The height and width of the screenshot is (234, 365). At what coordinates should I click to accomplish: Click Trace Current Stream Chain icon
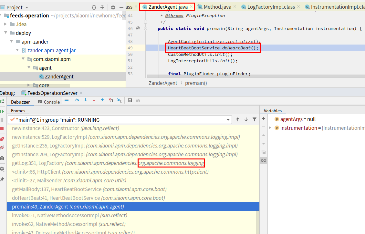[x=138, y=100]
